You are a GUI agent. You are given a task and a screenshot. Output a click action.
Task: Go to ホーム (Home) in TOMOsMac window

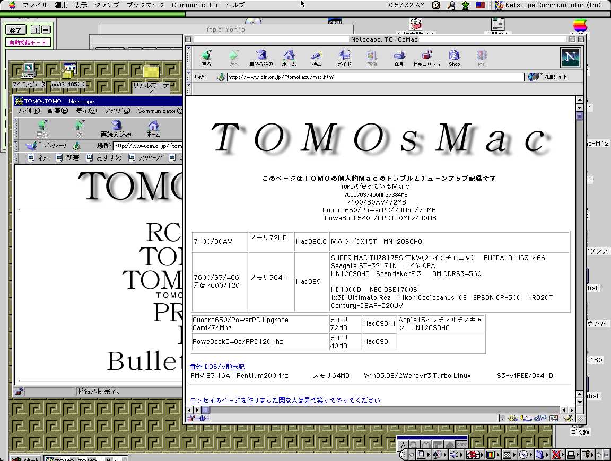289,58
